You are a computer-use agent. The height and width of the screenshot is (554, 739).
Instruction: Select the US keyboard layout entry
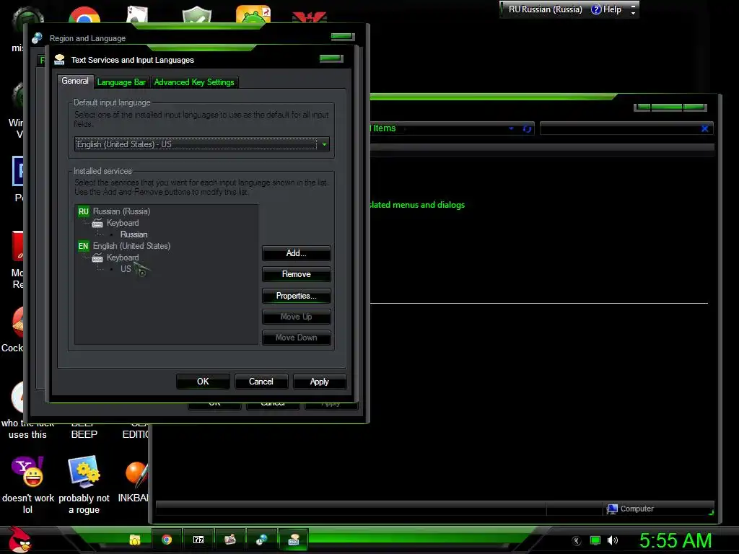(x=126, y=269)
